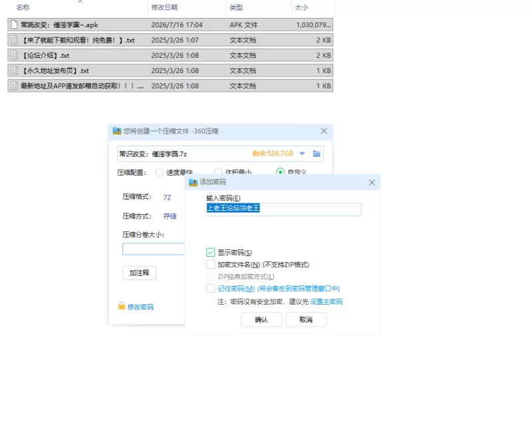Enable the 加密文件名 checkbox
Viewport: 532px width, 425px height.
click(x=210, y=264)
